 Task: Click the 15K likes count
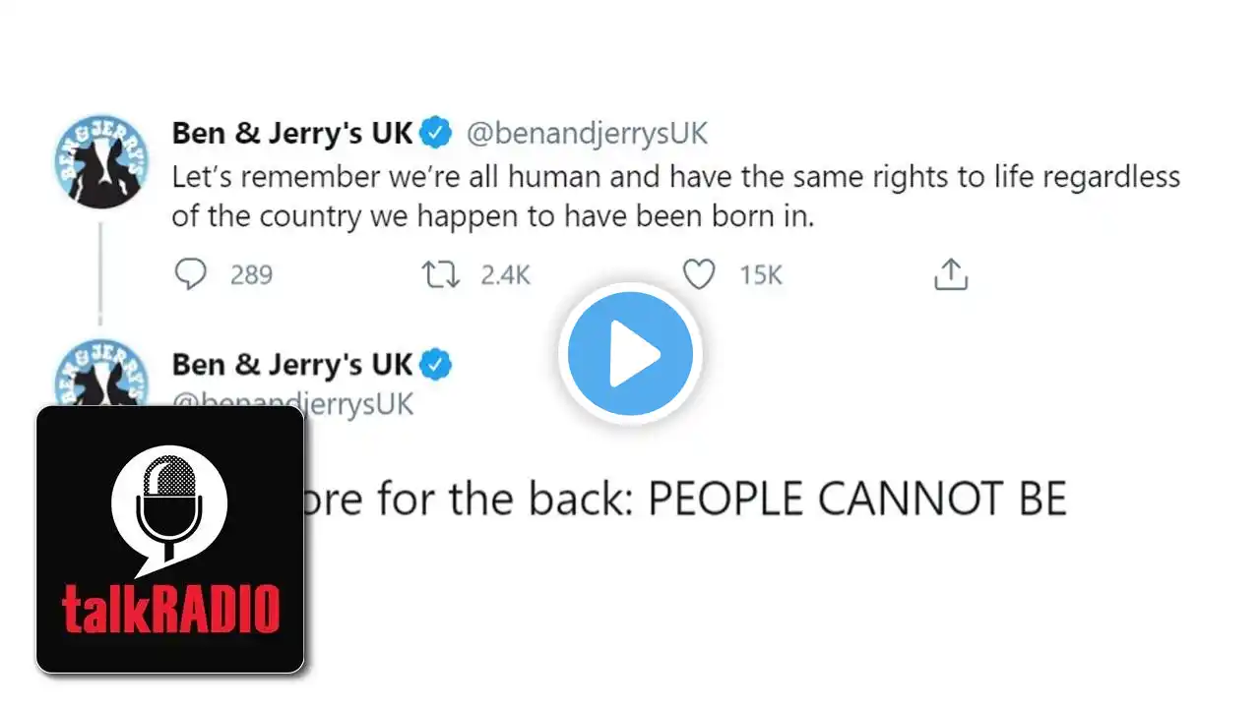pyautogui.click(x=761, y=275)
